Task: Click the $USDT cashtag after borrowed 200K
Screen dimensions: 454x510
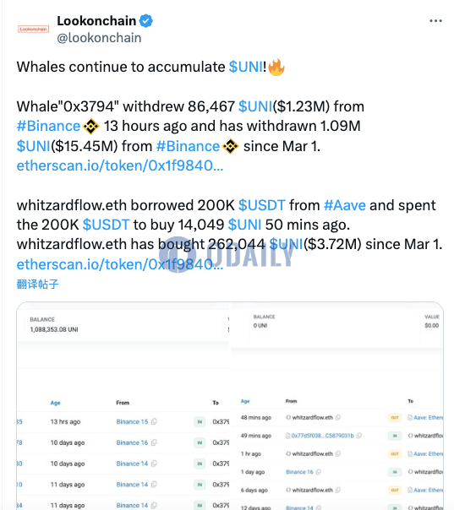Action: pyautogui.click(x=262, y=205)
